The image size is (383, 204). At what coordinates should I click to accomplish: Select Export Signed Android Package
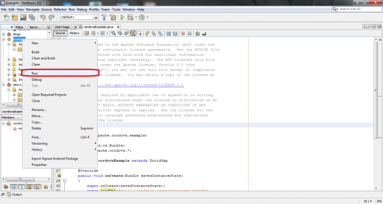60,159
